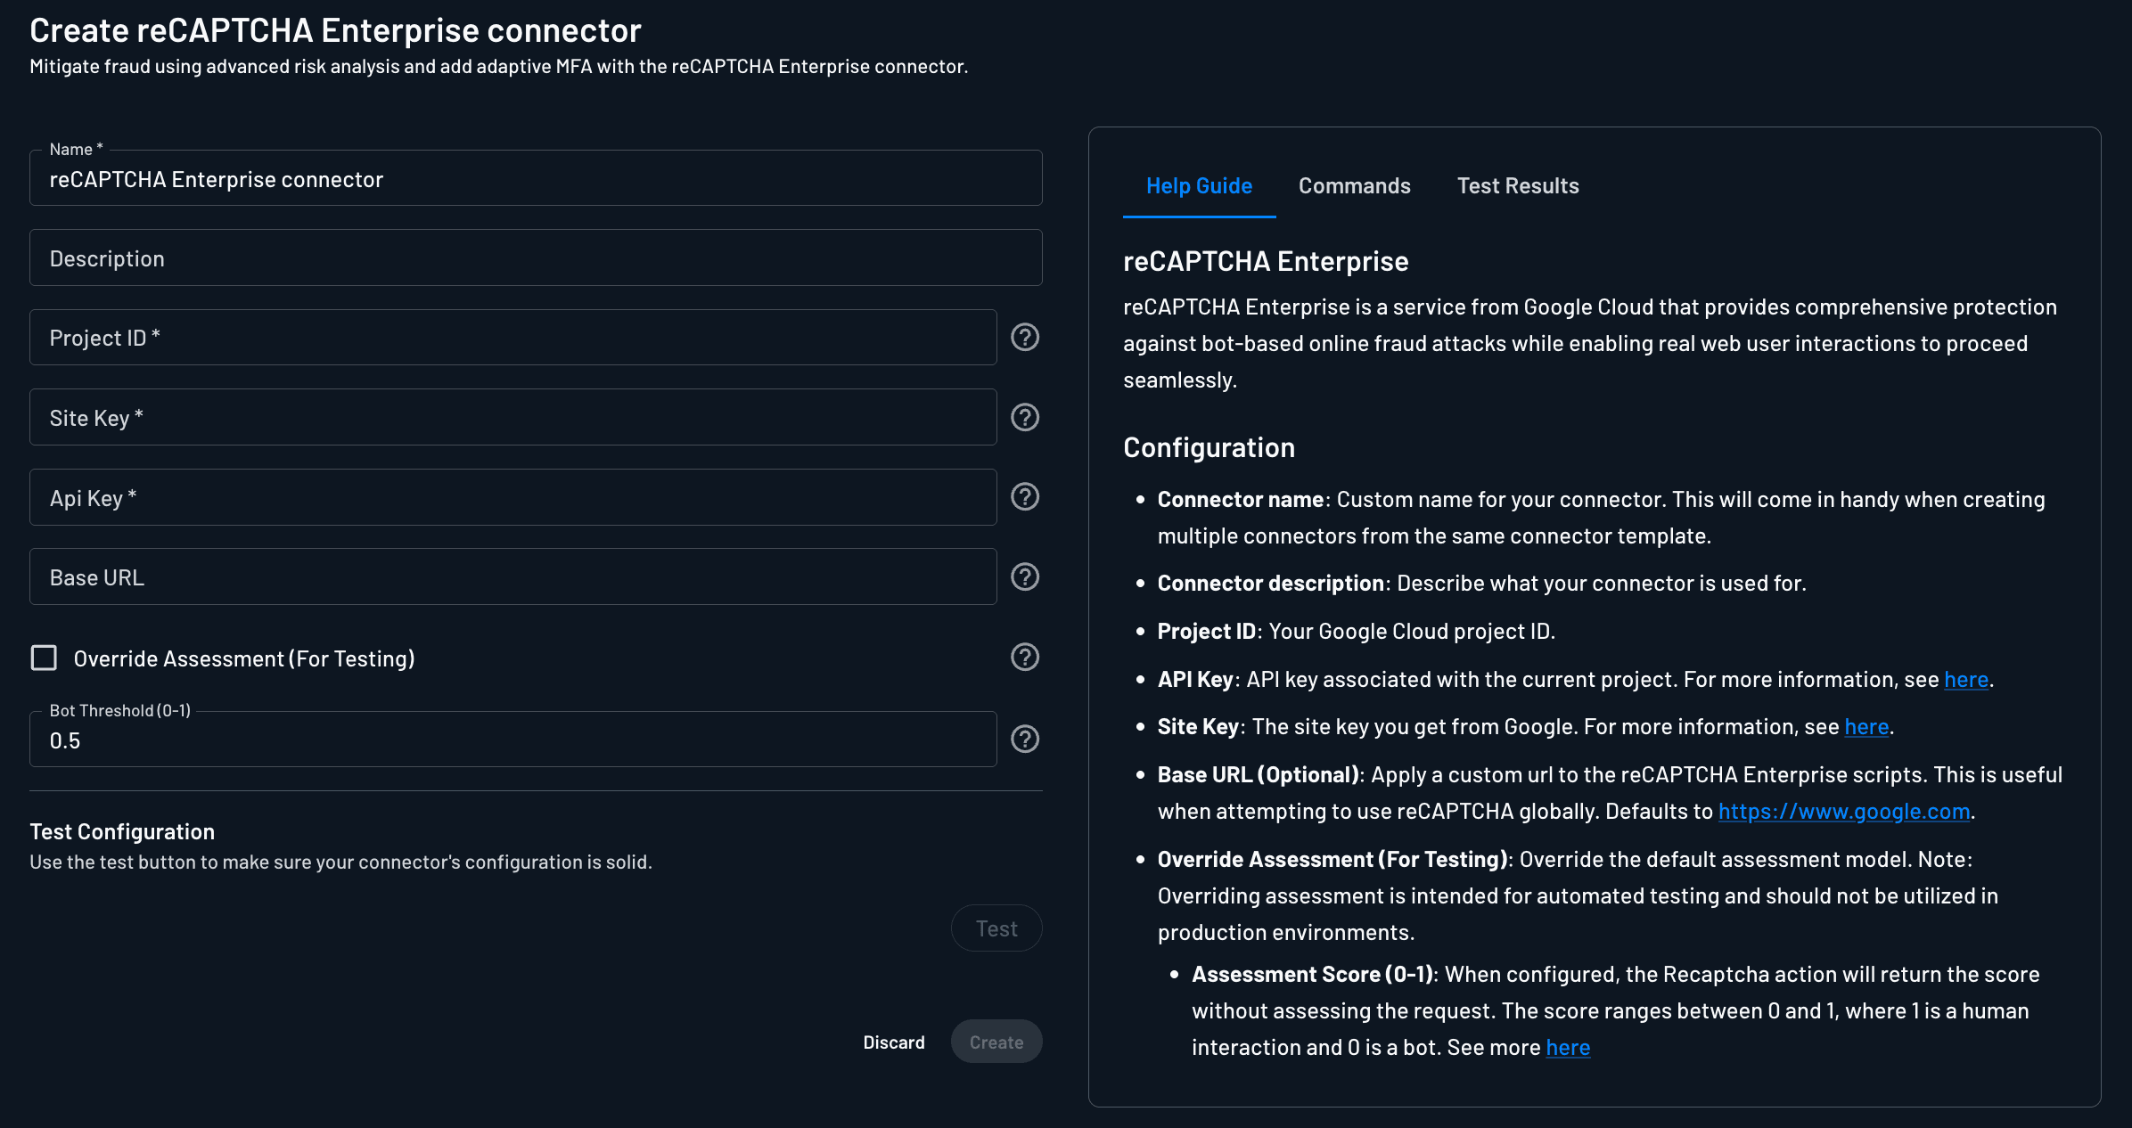Open help tooltip for Base URL field
Screen dimensions: 2132x1128
coord(1024,576)
